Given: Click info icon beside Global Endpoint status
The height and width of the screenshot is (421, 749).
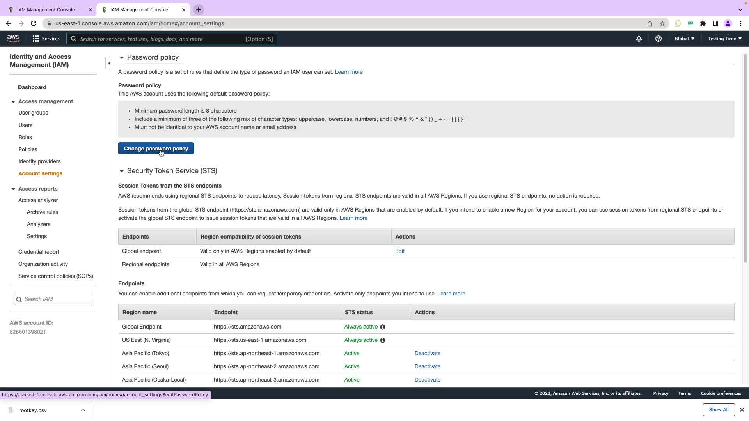Looking at the screenshot, I should click(383, 327).
